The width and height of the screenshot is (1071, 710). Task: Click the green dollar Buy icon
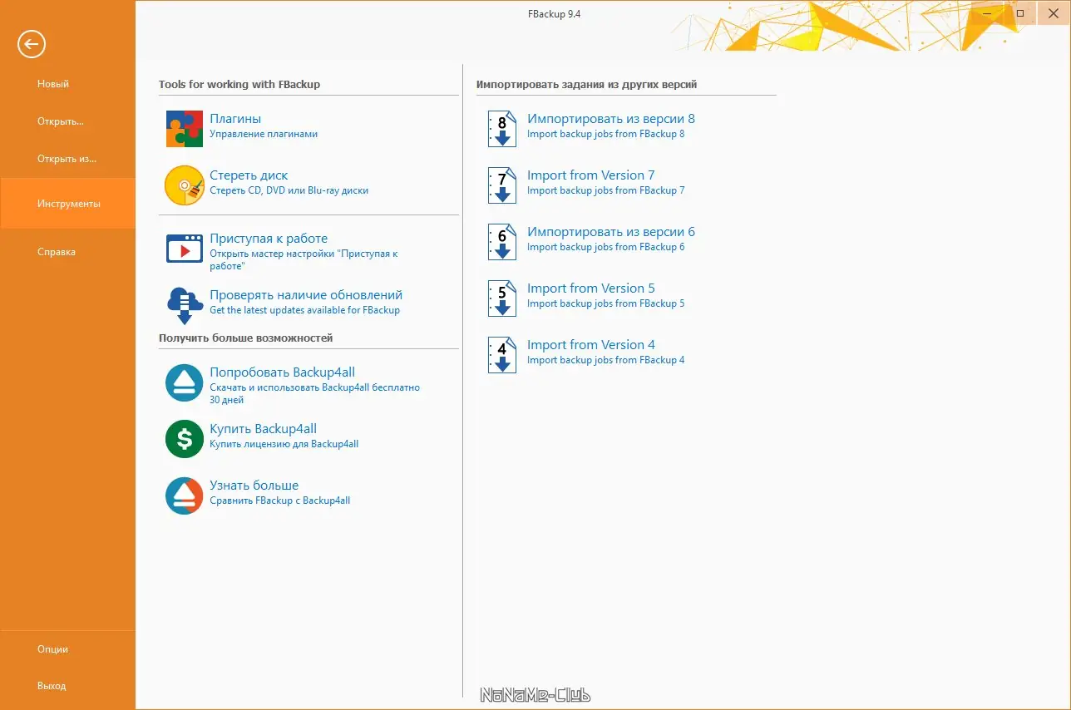[185, 439]
